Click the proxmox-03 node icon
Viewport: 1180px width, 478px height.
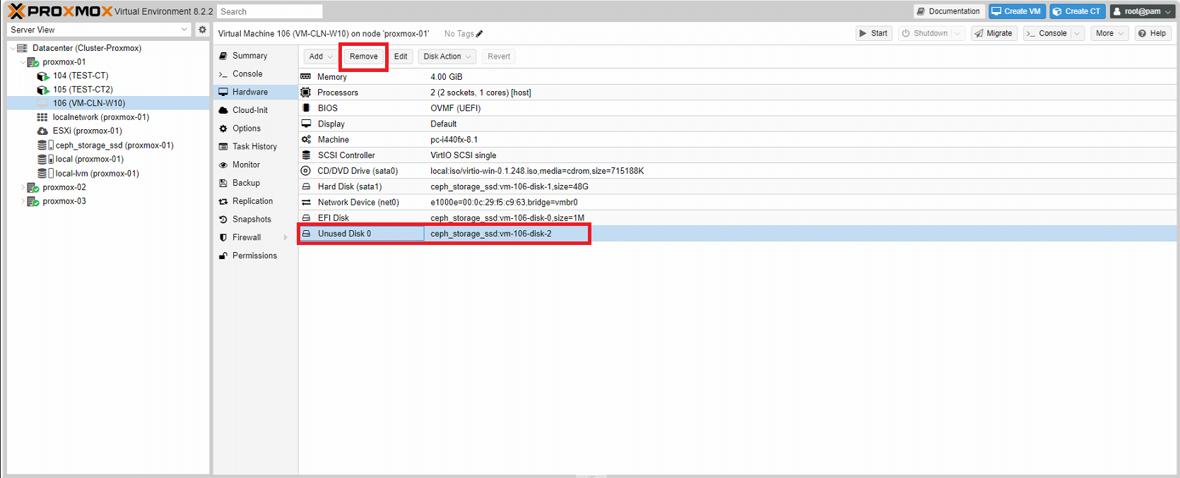pyautogui.click(x=33, y=201)
